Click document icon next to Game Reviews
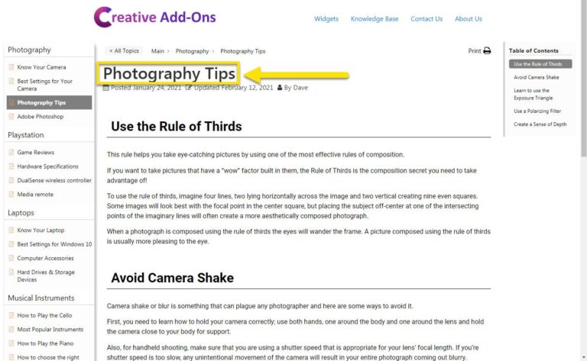 (11, 153)
